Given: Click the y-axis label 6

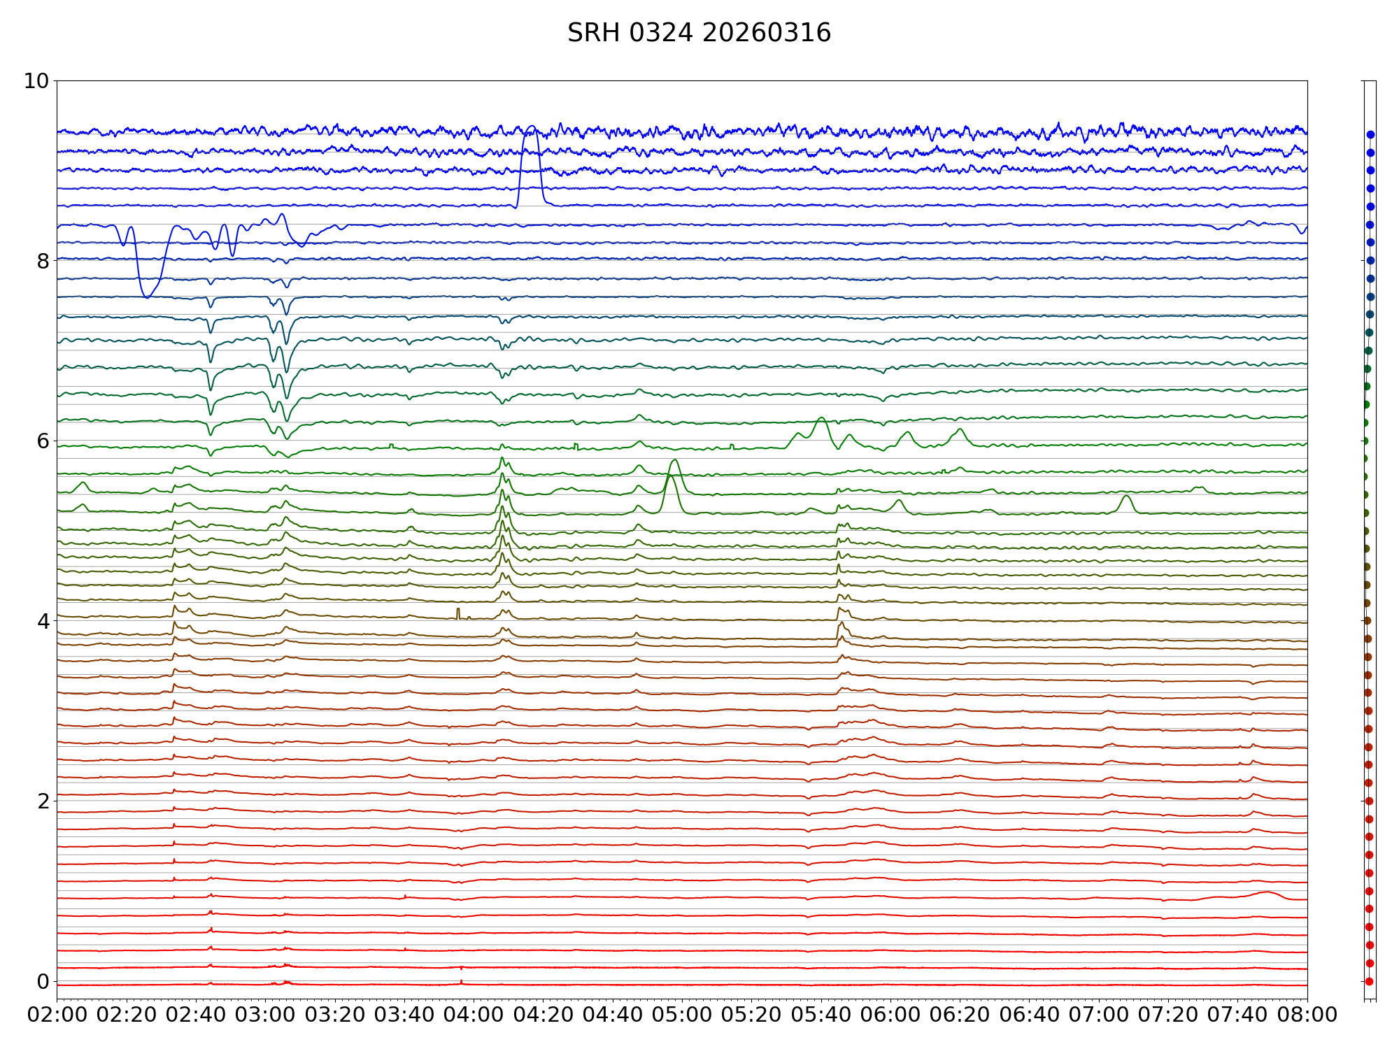Looking at the screenshot, I should (43, 441).
